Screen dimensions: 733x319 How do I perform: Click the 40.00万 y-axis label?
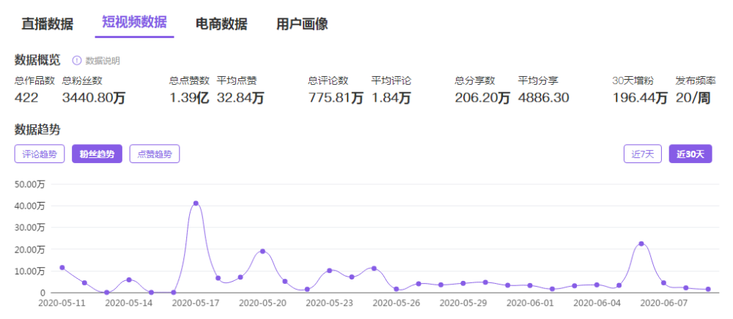(x=30, y=206)
